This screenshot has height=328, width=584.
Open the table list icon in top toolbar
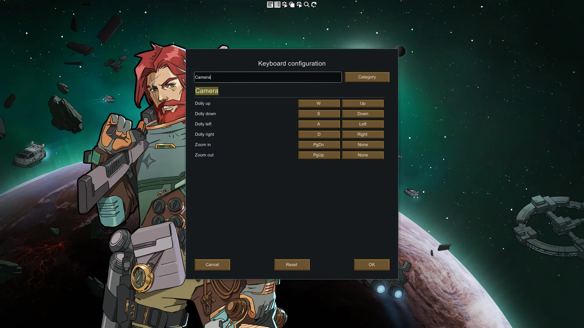(x=277, y=5)
